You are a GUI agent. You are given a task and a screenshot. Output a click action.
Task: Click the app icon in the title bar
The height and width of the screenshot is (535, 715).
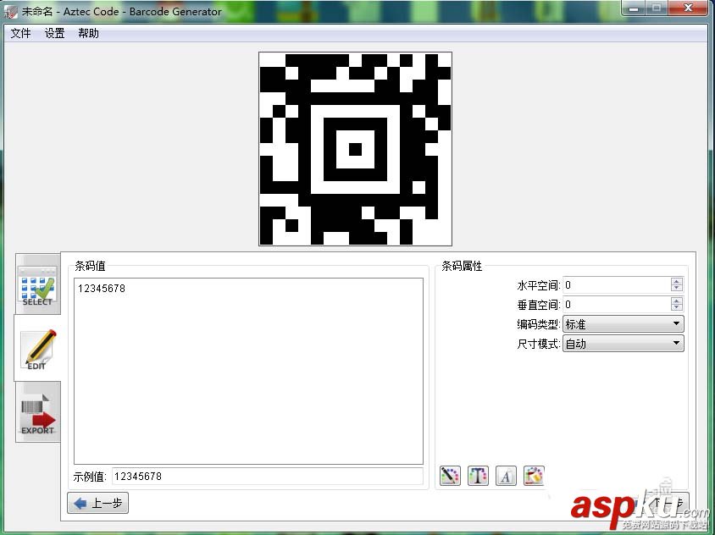tap(11, 11)
